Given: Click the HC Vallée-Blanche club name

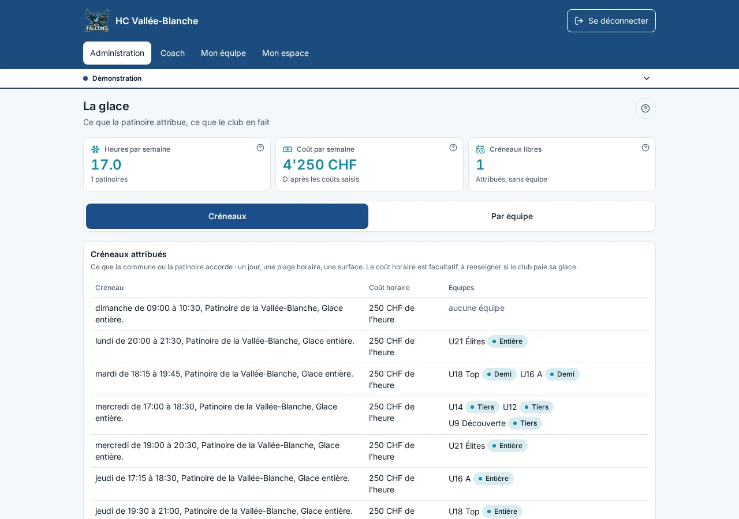Looking at the screenshot, I should (156, 21).
